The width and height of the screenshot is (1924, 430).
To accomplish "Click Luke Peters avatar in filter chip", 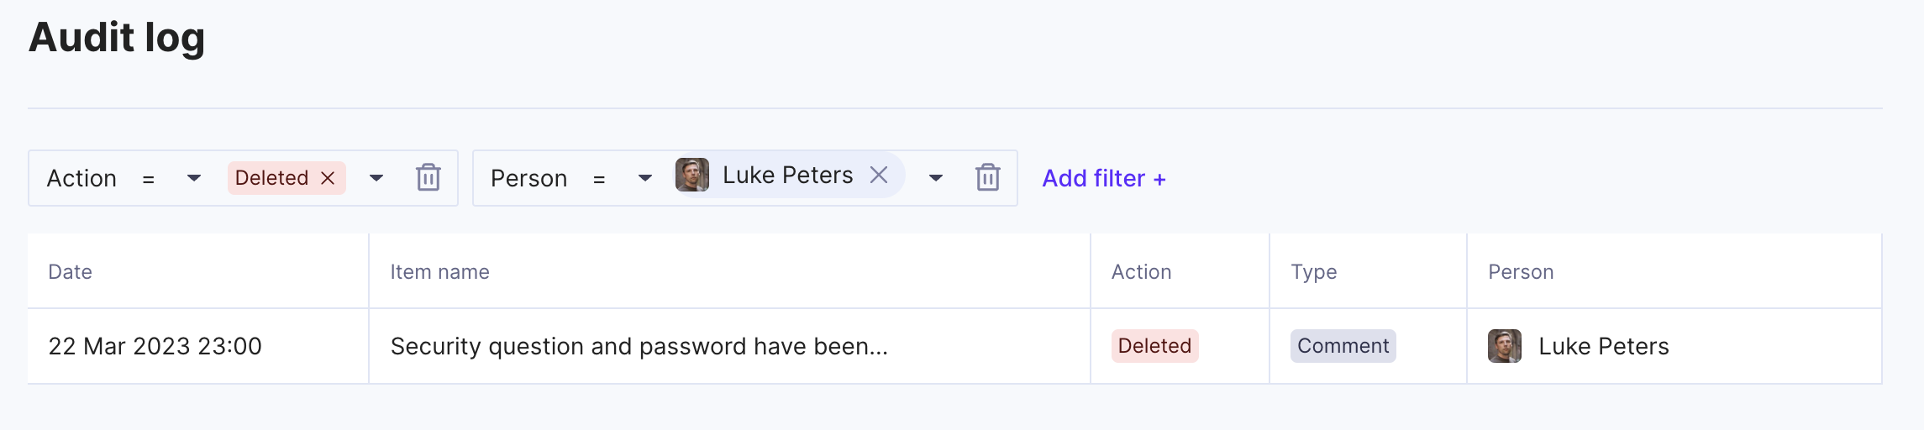I will (692, 175).
